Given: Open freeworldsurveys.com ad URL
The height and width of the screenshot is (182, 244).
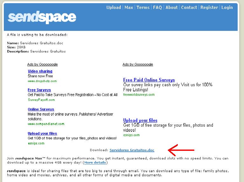Looking at the screenshot, I should (x=139, y=94).
